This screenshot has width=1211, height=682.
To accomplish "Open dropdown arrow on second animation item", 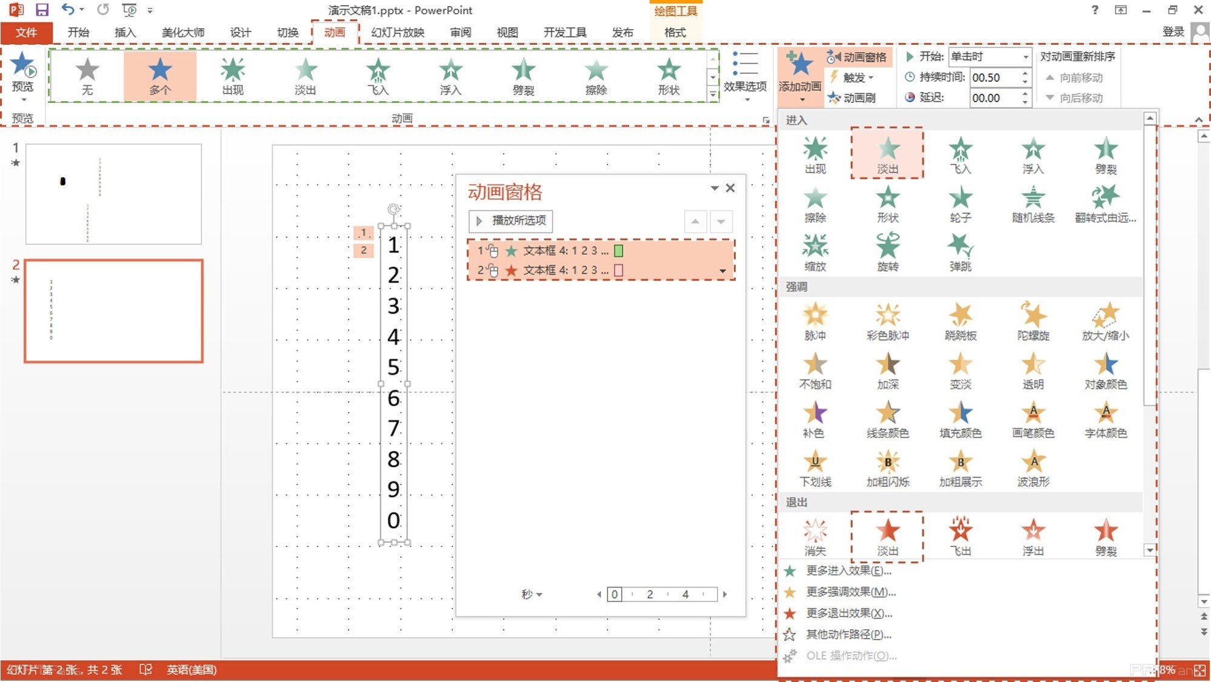I will click(722, 271).
